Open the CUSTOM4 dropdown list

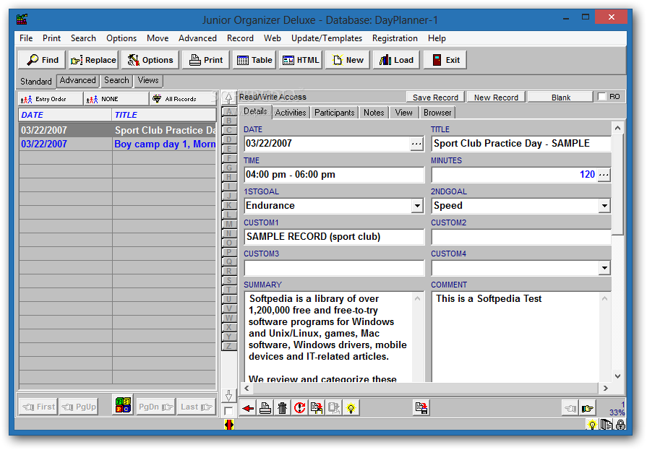click(x=604, y=268)
